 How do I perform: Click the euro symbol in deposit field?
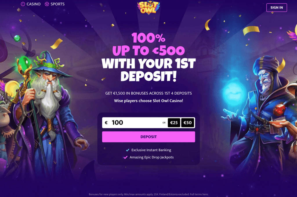coord(106,123)
